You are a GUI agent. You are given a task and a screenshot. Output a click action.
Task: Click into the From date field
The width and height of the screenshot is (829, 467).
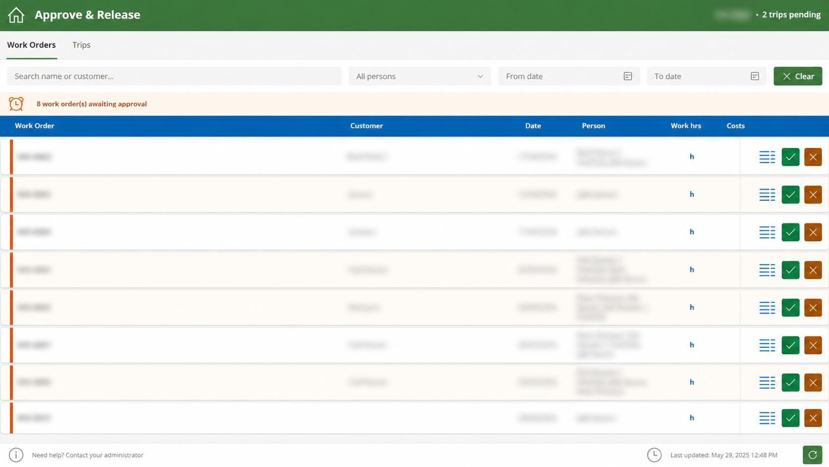pos(569,76)
